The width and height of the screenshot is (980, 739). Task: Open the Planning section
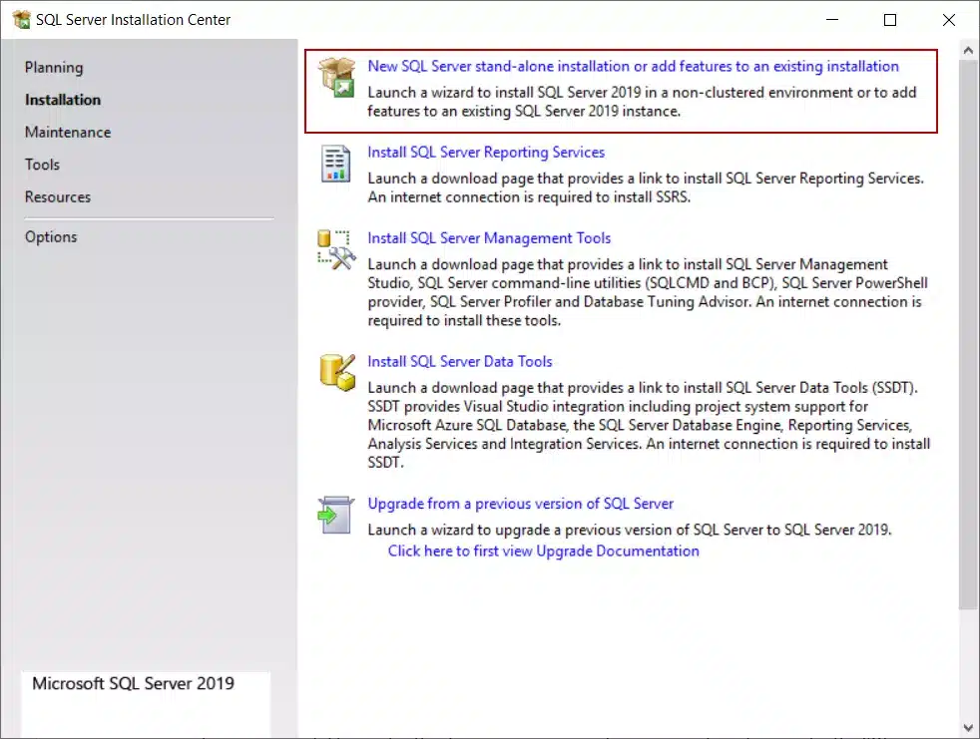54,68
